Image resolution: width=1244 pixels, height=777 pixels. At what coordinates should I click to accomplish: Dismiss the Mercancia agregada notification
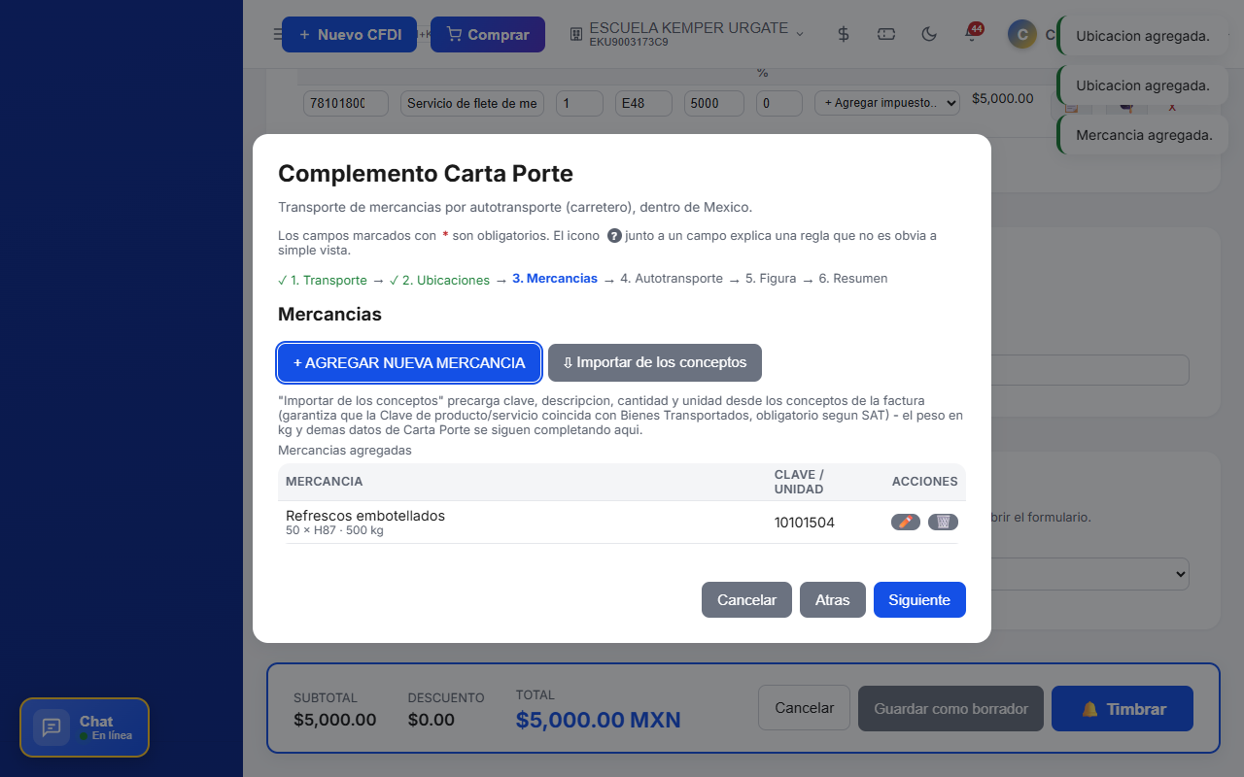coord(1144,135)
